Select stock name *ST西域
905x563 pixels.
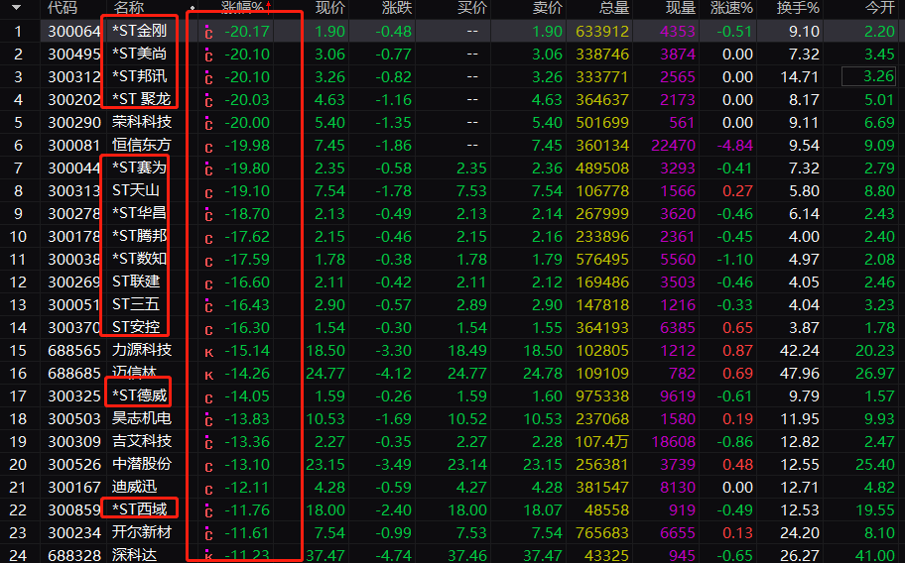(x=139, y=509)
